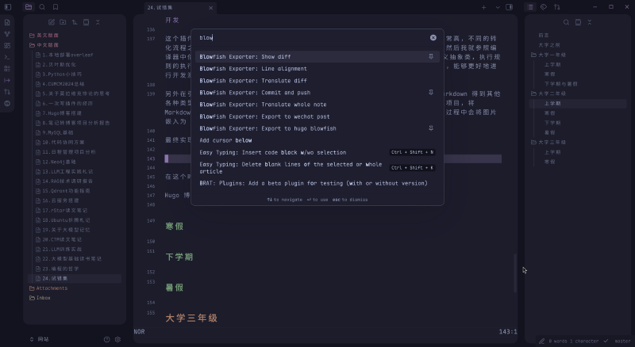This screenshot has height=347, width=635.
Task: Click the new note icon in file explorer
Action: [x=52, y=22]
